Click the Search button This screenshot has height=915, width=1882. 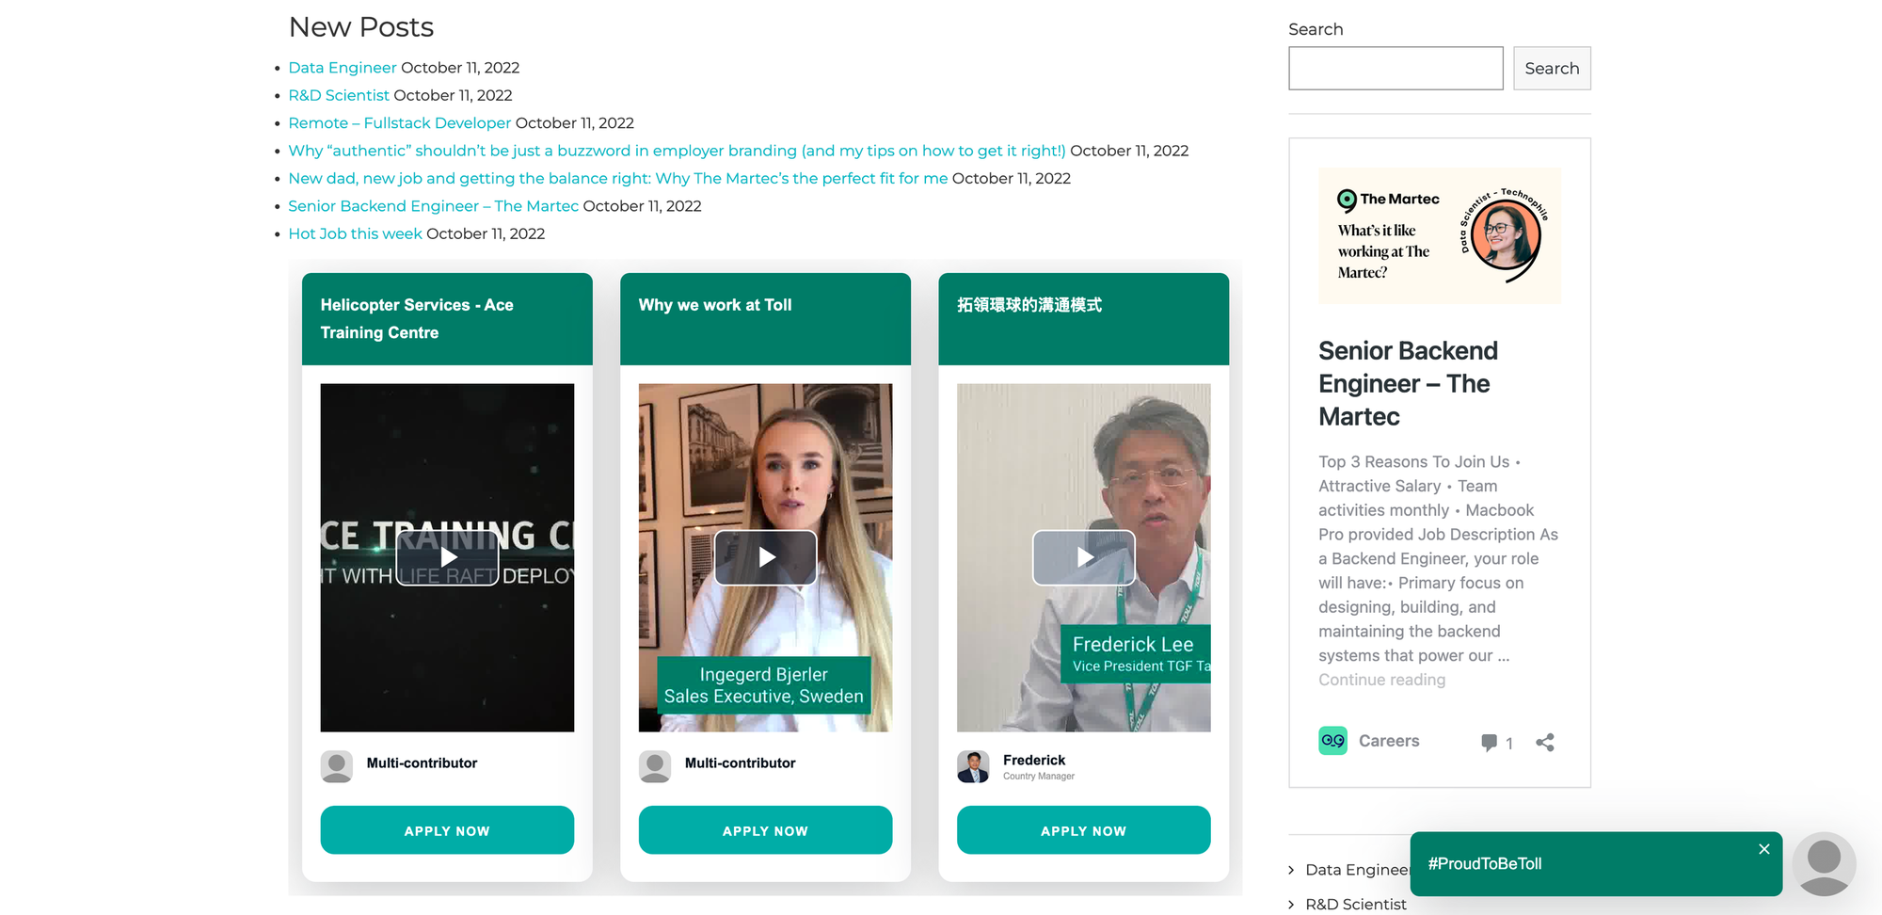tap(1552, 69)
